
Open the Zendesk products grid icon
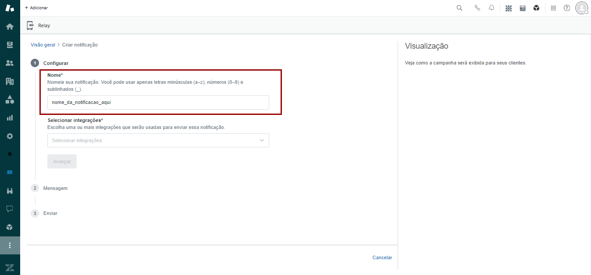[x=553, y=8]
